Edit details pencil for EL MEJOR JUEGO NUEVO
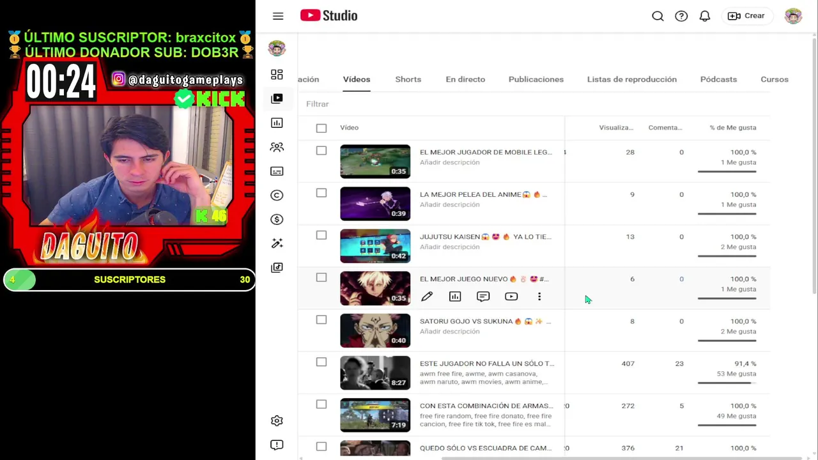The image size is (818, 460). coord(427,296)
